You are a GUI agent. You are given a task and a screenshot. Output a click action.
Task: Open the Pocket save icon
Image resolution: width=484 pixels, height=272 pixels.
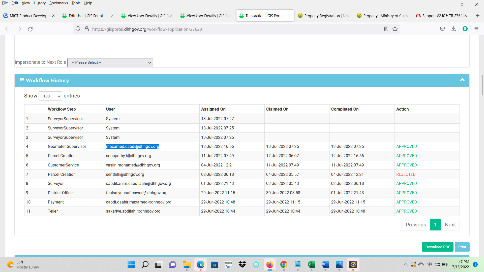pos(442,29)
